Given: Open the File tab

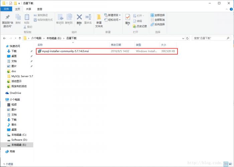Looking at the screenshot, I should pos(6,9).
